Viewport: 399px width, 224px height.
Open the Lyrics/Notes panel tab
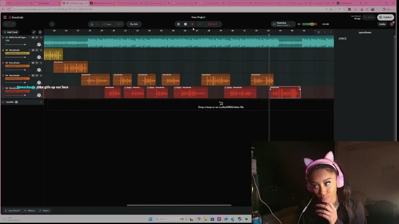click(x=365, y=32)
